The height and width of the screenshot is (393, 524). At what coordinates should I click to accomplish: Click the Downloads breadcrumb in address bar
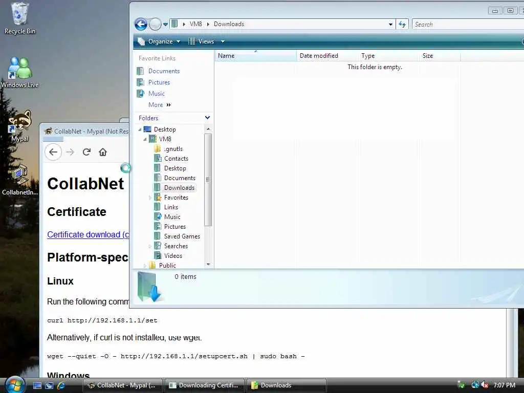[229, 24]
